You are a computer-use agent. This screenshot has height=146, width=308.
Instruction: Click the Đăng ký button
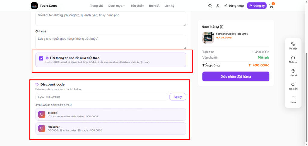click(257, 6)
